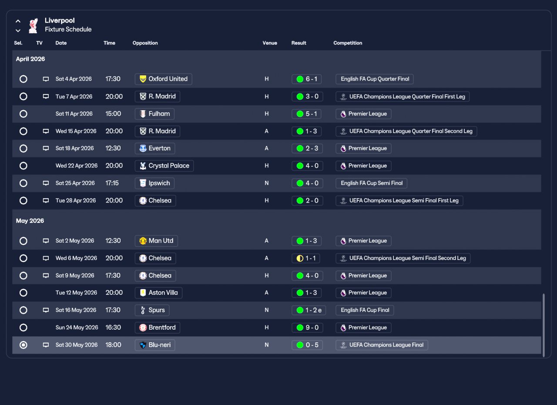Open English FA Cup Quarter Final competition
The width and height of the screenshot is (557, 405).
(375, 79)
